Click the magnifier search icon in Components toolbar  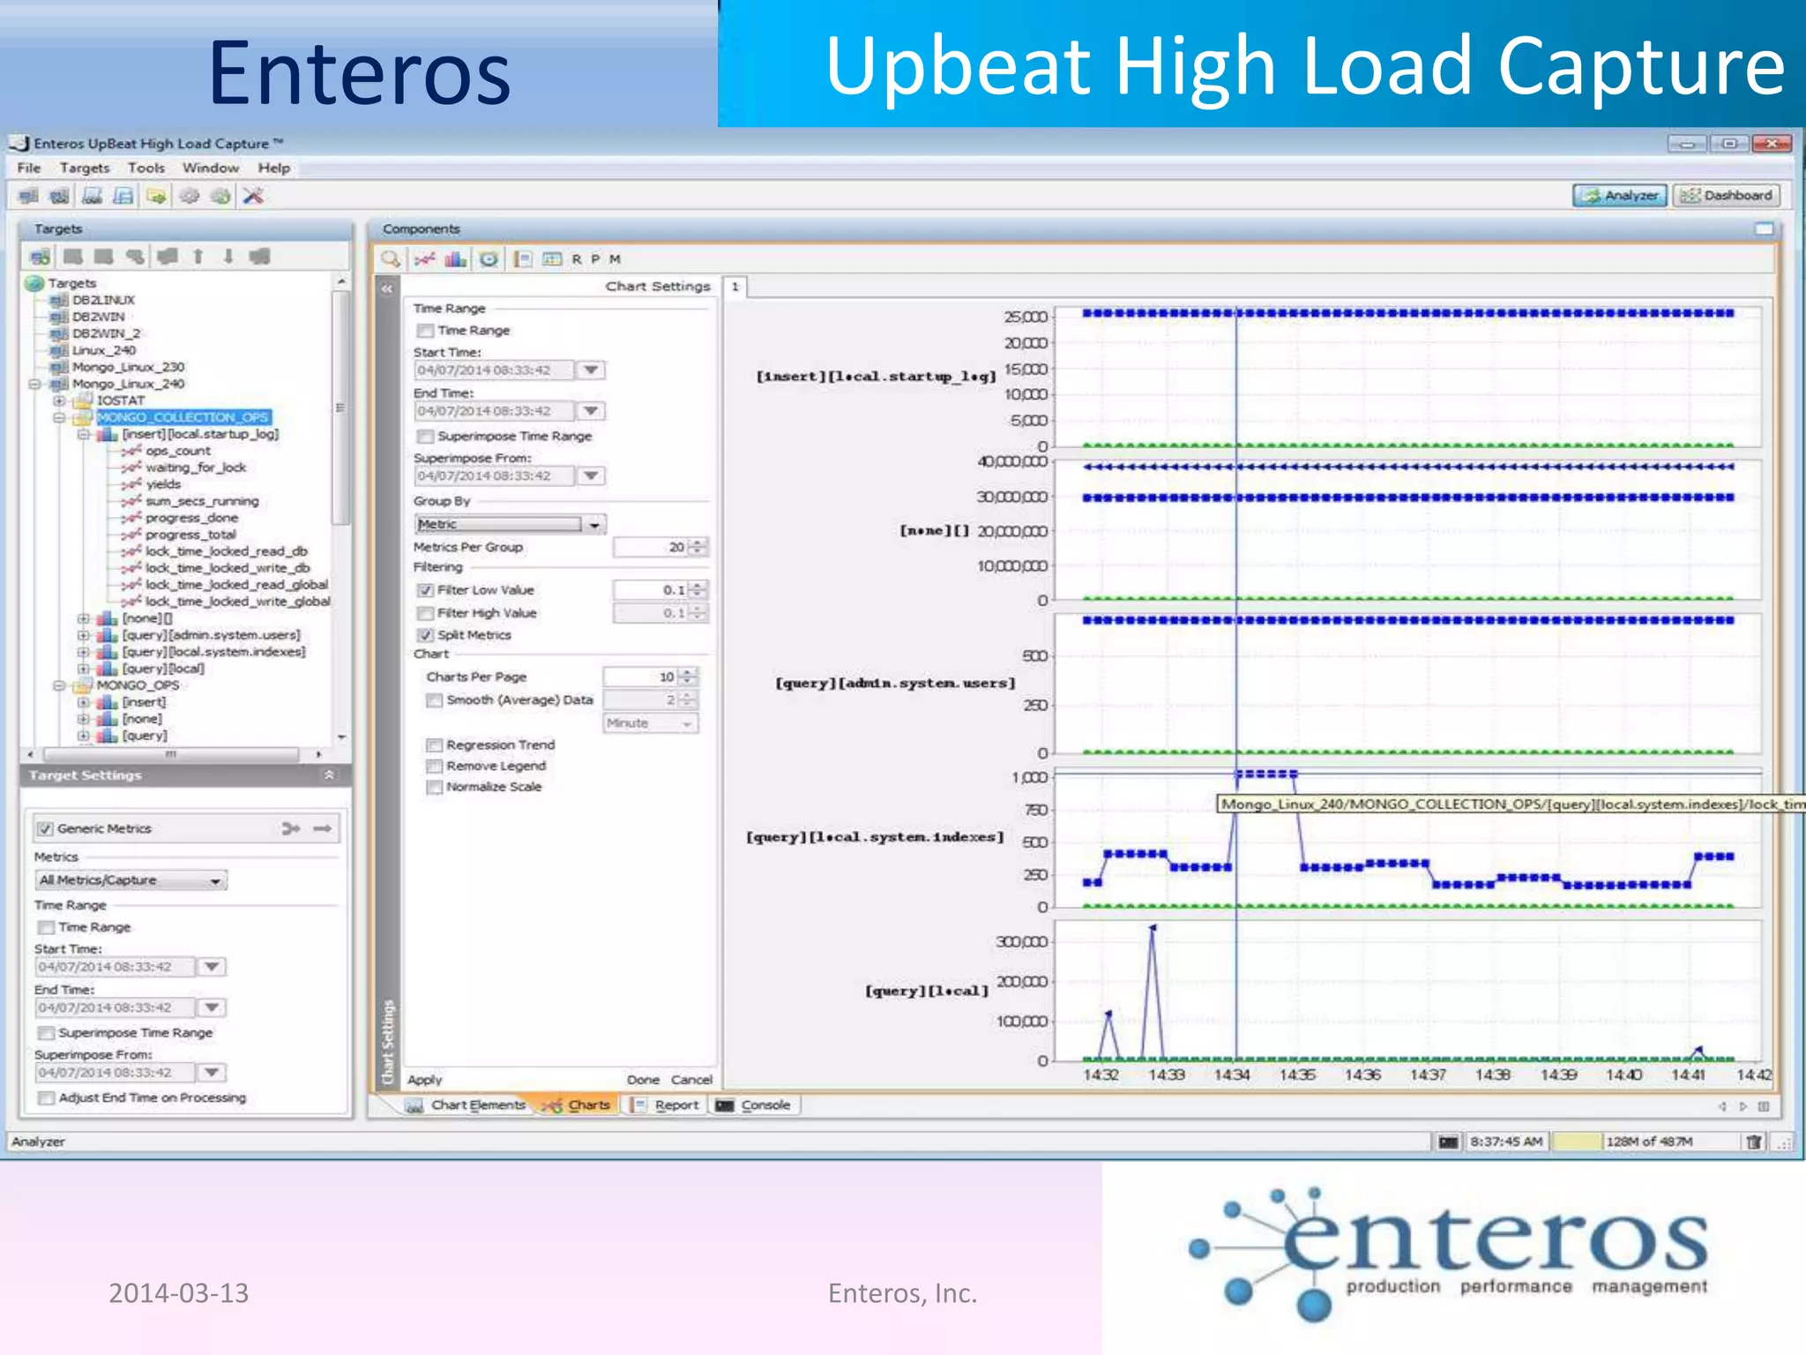(391, 259)
